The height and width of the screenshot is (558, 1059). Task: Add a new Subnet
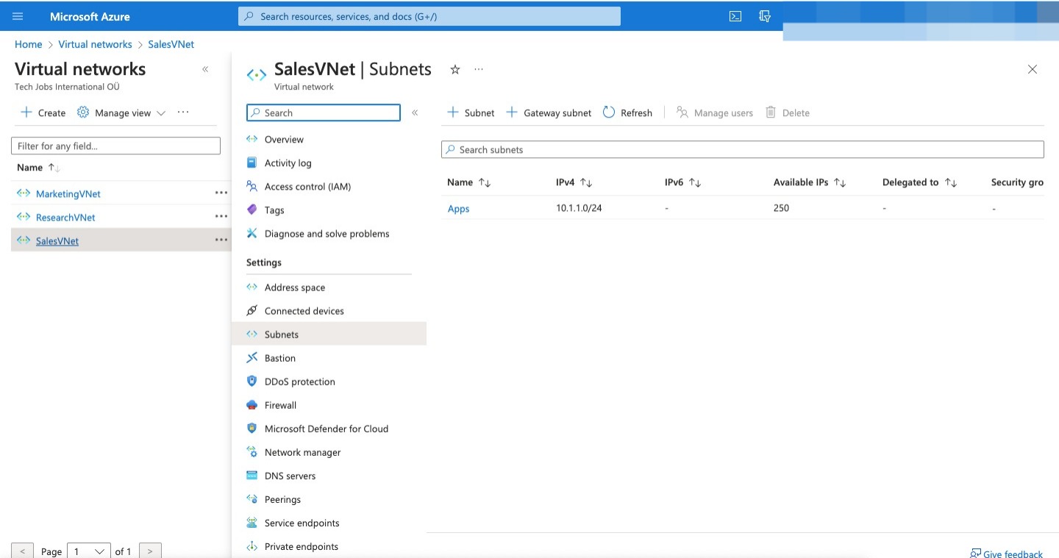[471, 112]
